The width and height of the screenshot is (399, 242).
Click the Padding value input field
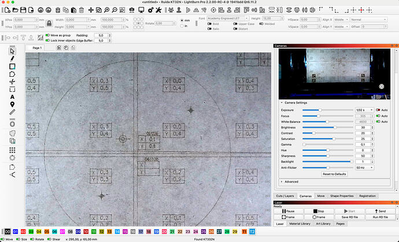coord(101,35)
